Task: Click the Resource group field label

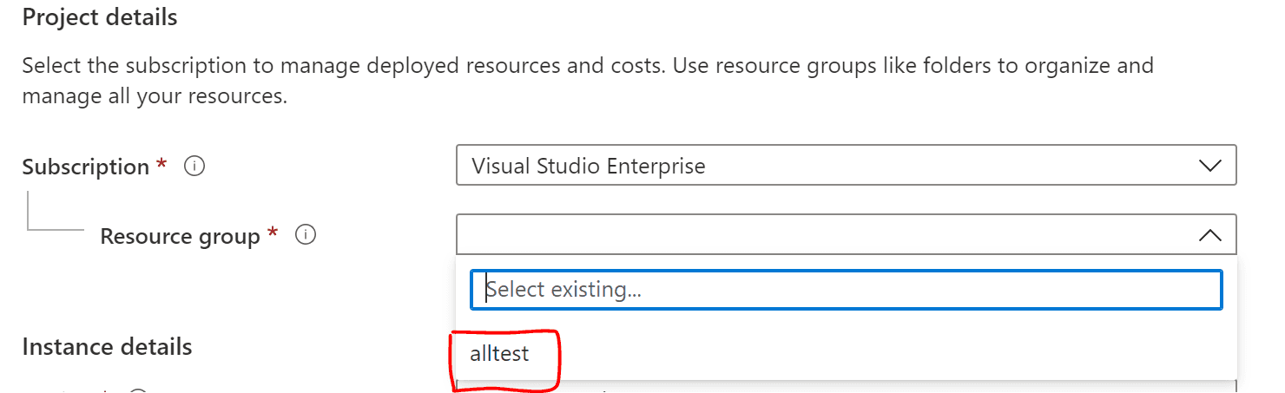Action: click(180, 236)
